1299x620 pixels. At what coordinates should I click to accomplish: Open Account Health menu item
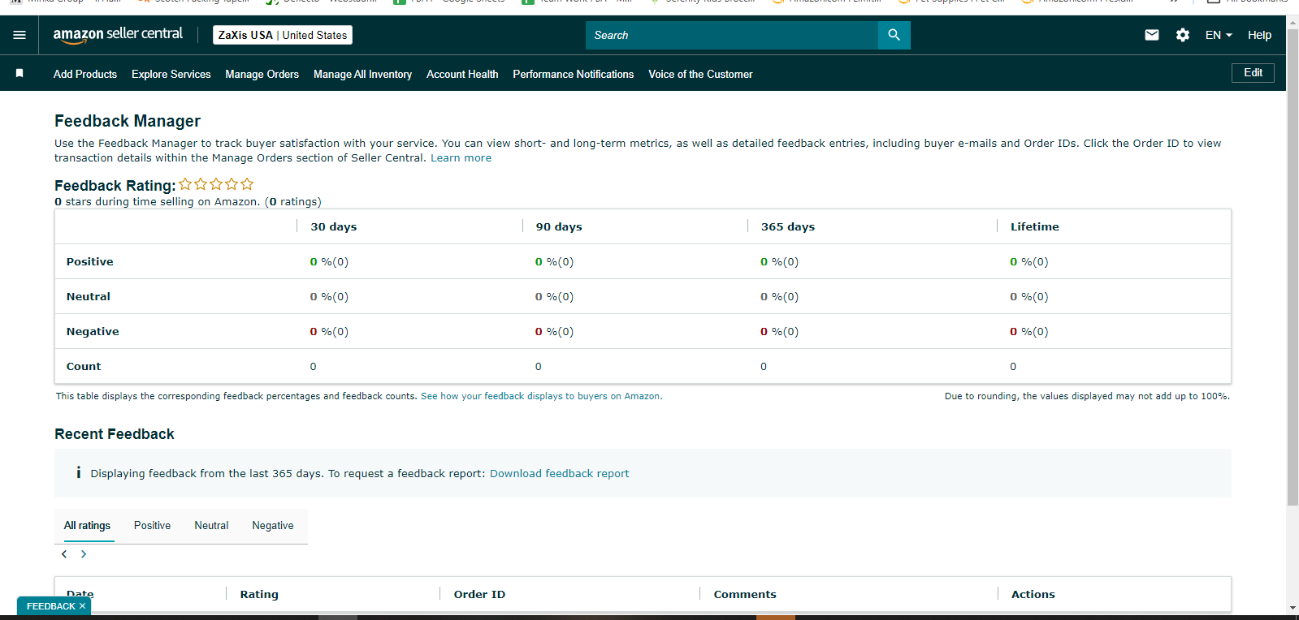point(462,74)
